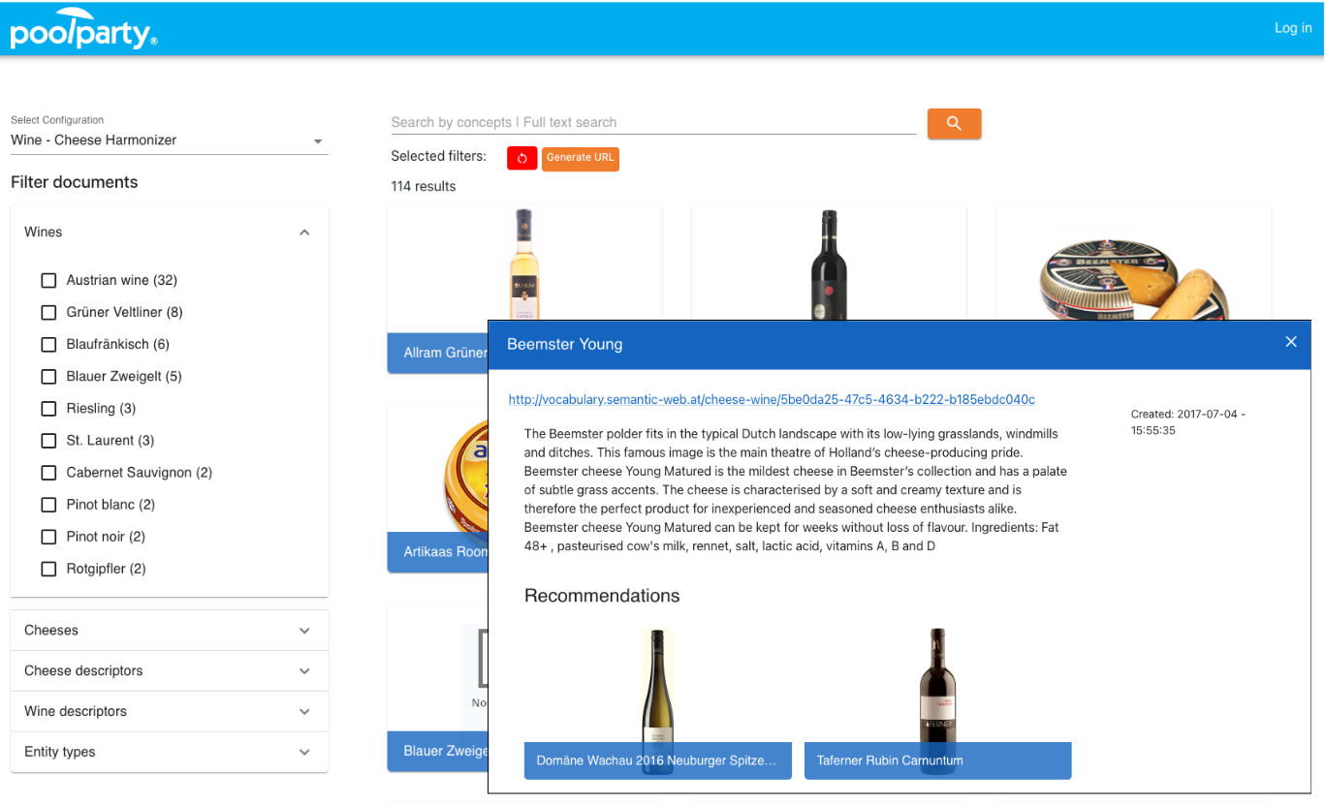Expand the Cheese descriptors panel
The width and height of the screenshot is (1325, 805).
pos(169,671)
